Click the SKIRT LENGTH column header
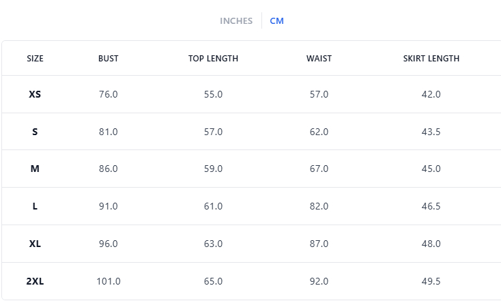This screenshot has height=303, width=501. tap(431, 59)
